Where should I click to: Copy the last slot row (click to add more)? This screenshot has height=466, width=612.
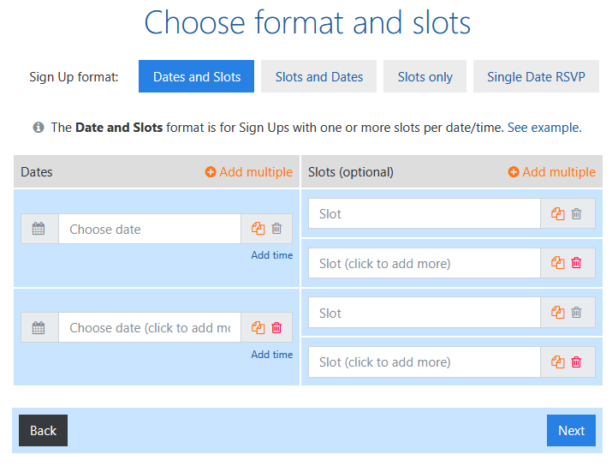[x=558, y=362]
